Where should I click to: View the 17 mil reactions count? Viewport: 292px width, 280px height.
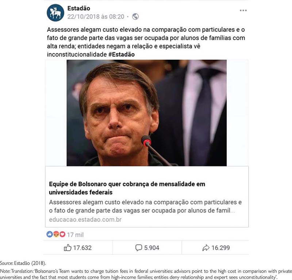click(75, 235)
